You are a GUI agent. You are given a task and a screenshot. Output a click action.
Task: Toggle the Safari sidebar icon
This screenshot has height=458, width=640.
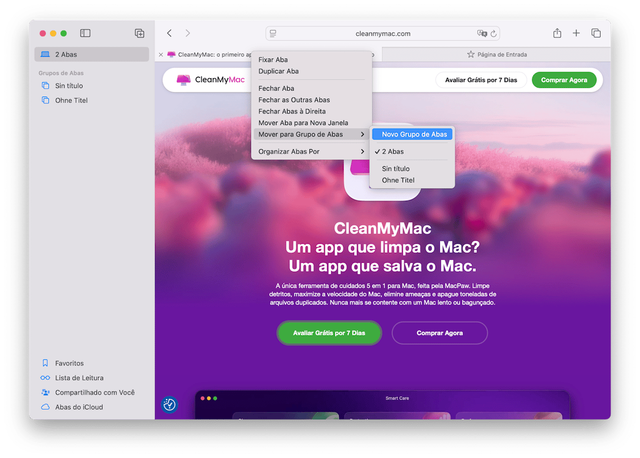(x=85, y=33)
